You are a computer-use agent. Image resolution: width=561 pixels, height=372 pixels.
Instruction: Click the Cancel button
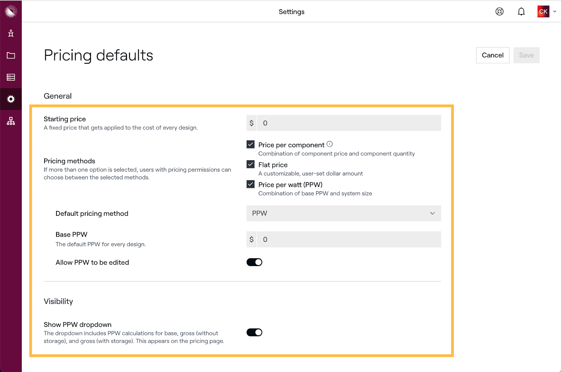tap(492, 55)
